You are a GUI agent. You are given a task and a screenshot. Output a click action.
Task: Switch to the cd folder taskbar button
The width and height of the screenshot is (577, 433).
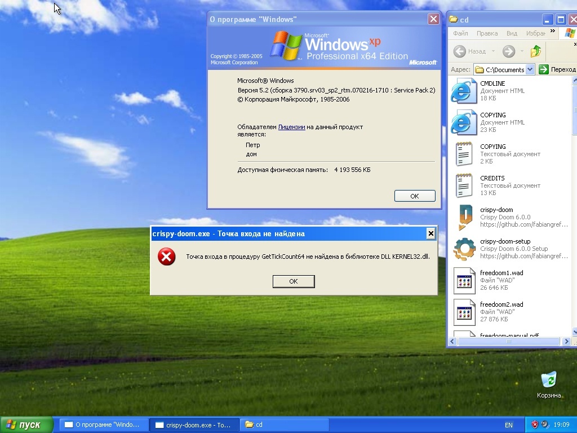click(285, 425)
